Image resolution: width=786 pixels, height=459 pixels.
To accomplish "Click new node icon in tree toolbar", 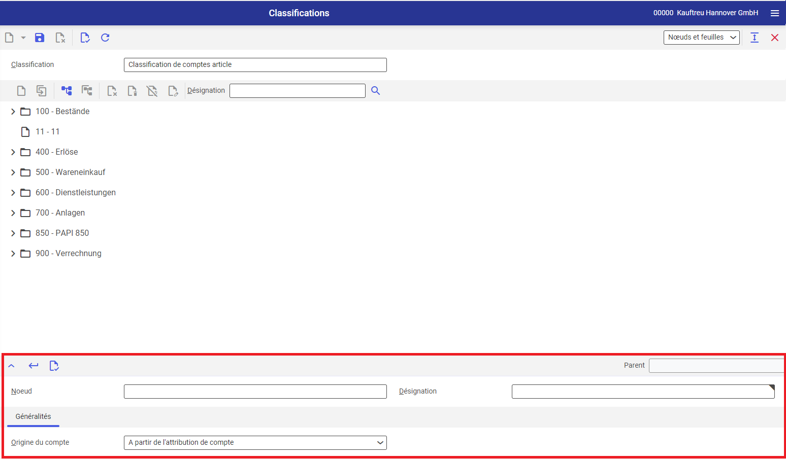I will (21, 91).
